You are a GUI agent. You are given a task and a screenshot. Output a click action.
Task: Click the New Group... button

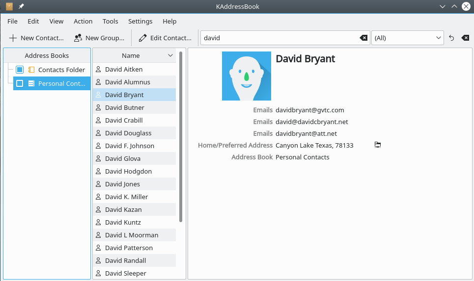(99, 38)
